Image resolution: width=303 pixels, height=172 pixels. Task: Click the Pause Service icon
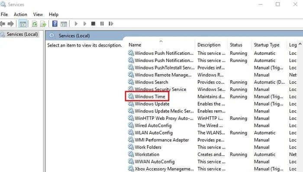point(102,24)
